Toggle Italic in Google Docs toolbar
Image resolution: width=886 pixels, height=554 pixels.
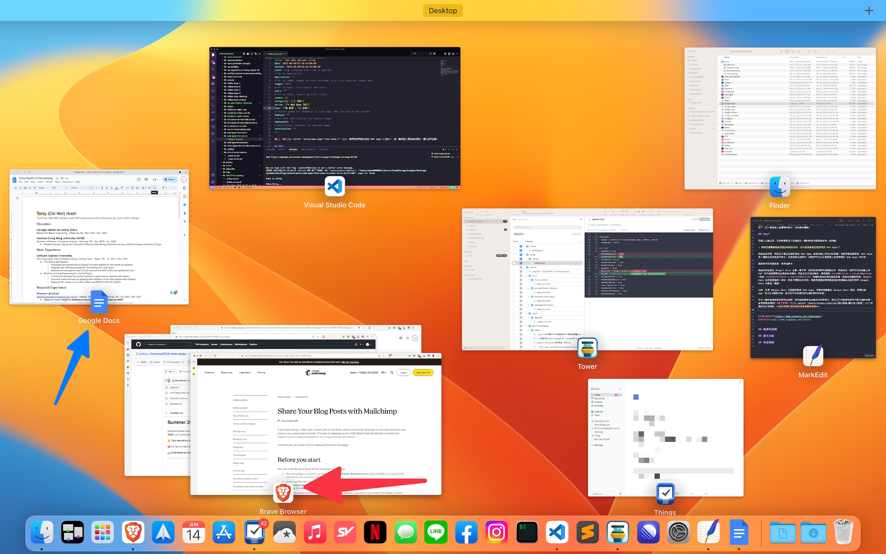[107, 188]
